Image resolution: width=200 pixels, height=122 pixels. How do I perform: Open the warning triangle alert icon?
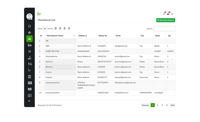click(x=168, y=14)
